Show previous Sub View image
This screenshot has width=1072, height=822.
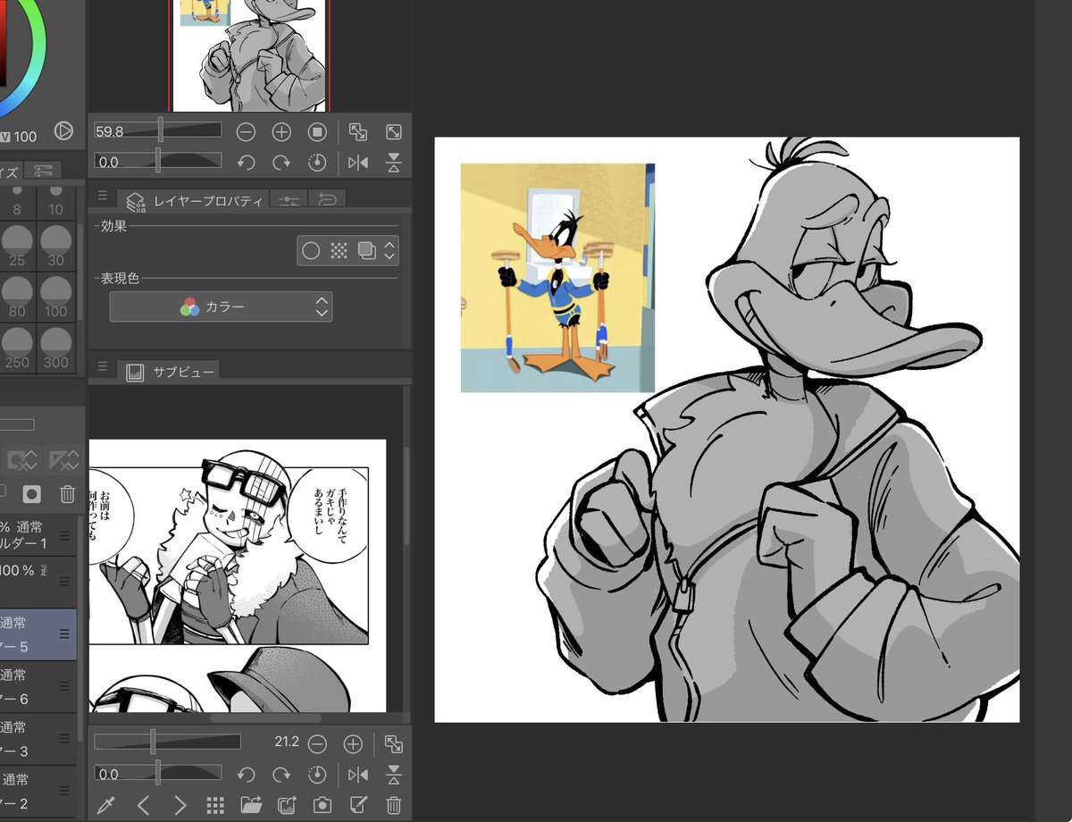(x=143, y=805)
